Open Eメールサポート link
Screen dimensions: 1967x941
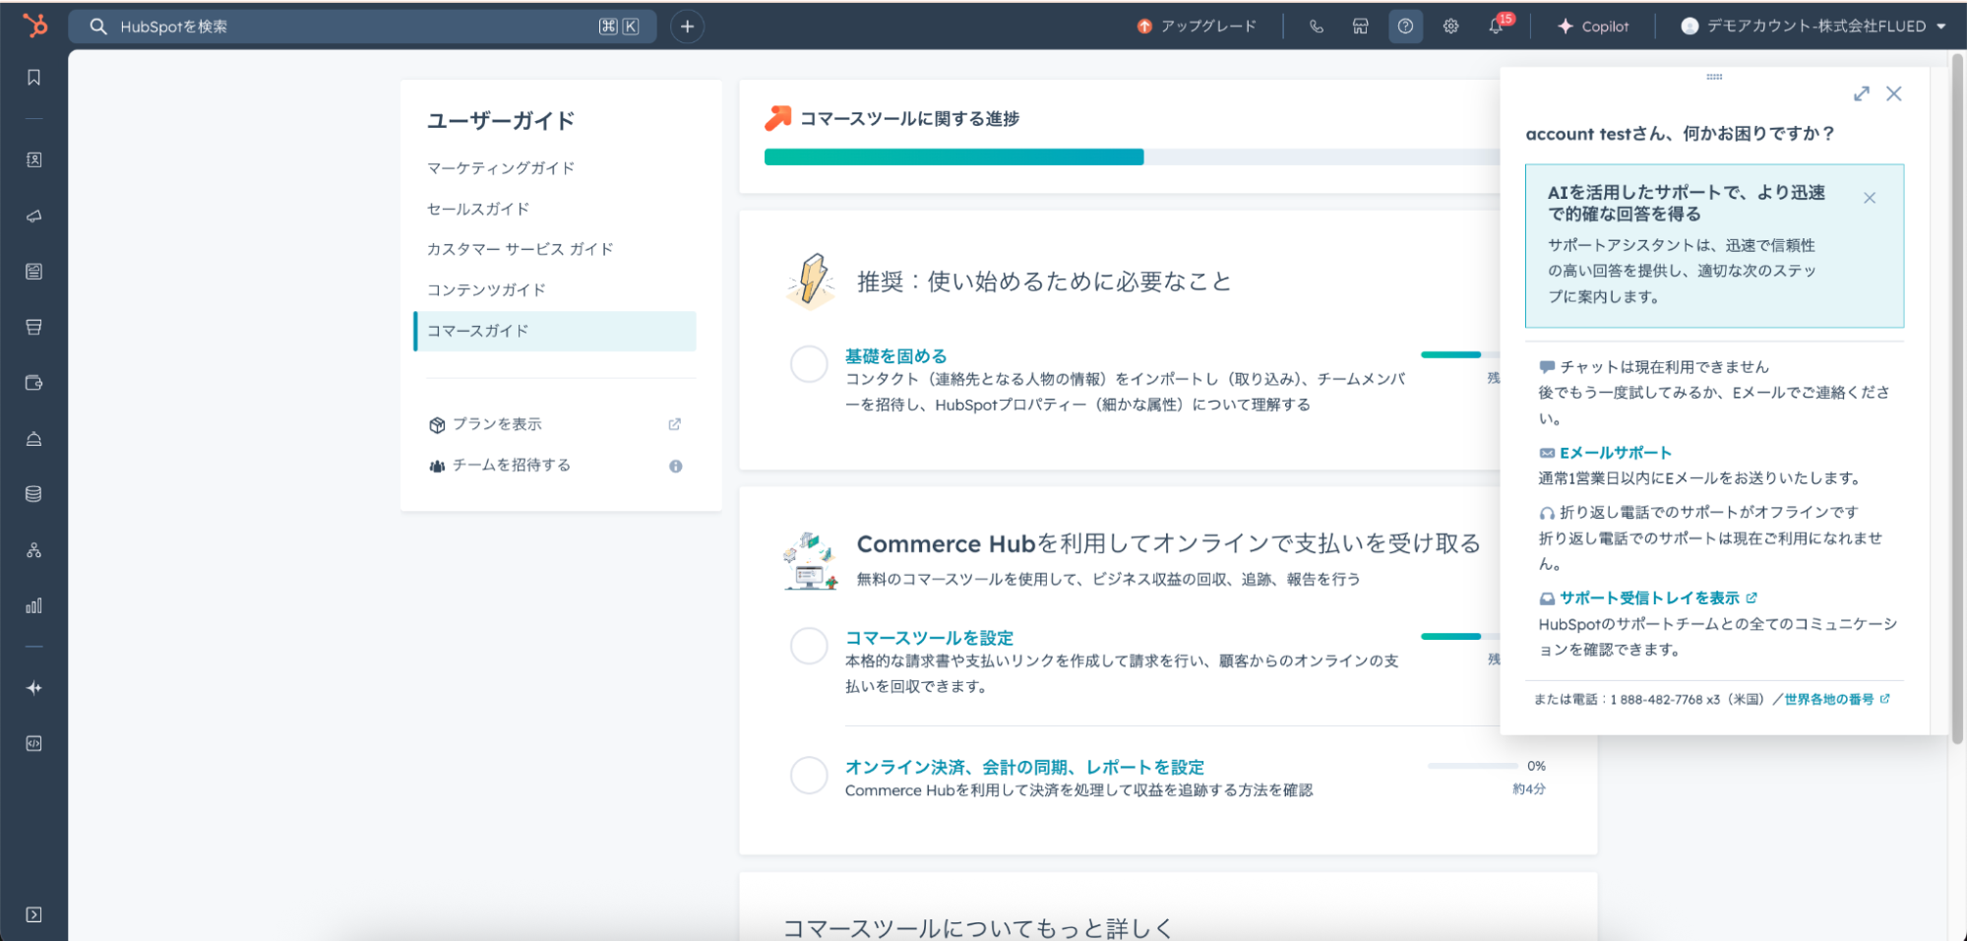click(x=1615, y=453)
